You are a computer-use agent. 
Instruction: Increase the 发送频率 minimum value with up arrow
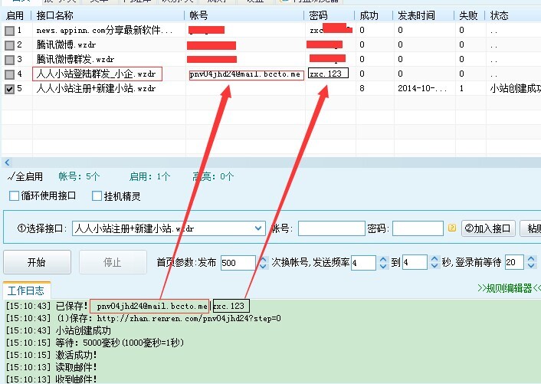click(383, 259)
